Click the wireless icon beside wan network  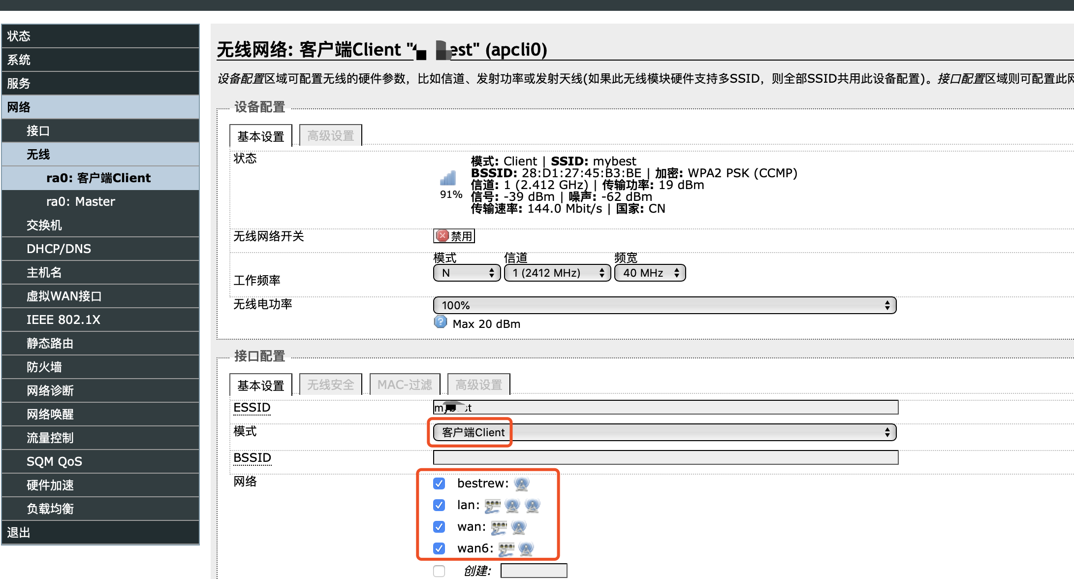coord(518,526)
